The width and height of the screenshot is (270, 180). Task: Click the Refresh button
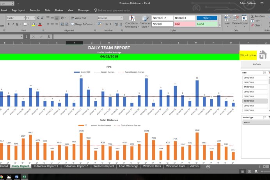coord(257,65)
